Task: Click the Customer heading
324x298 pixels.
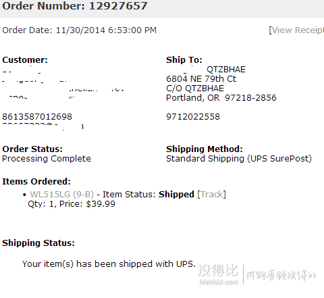Action: click(x=25, y=59)
